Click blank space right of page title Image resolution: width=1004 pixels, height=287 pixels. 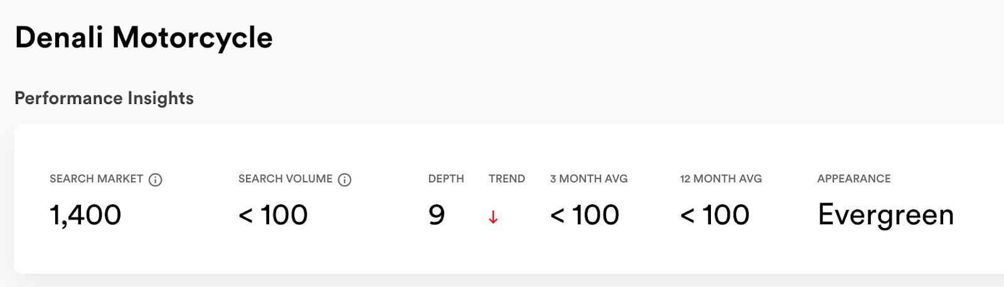pos(627,38)
